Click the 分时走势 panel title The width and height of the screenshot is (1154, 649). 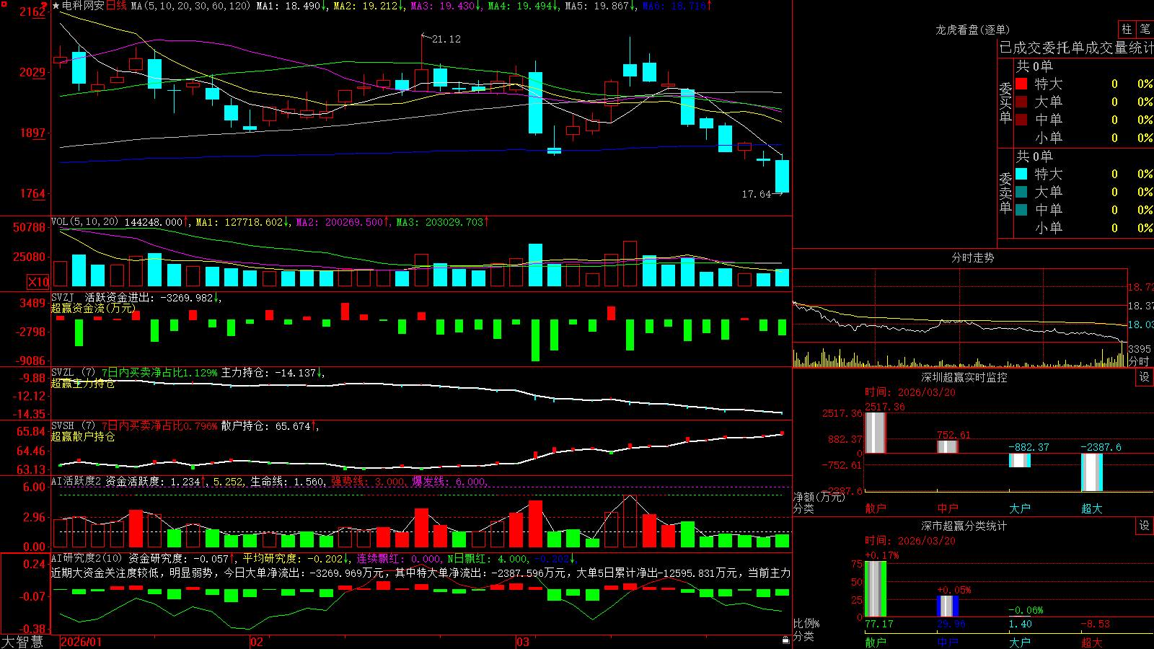(972, 257)
